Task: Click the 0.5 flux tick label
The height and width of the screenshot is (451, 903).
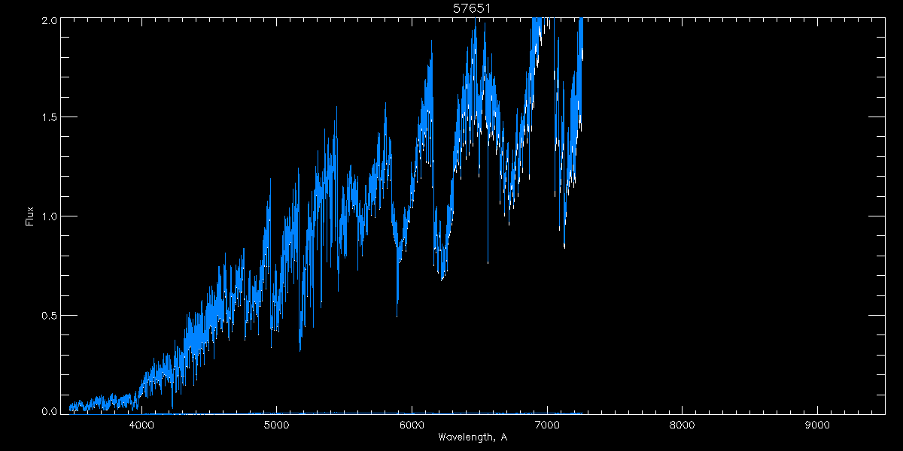Action: 48,315
